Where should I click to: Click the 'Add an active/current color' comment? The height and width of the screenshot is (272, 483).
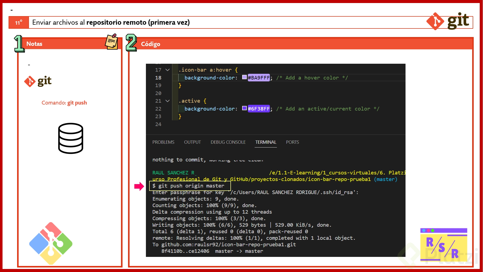coord(328,109)
